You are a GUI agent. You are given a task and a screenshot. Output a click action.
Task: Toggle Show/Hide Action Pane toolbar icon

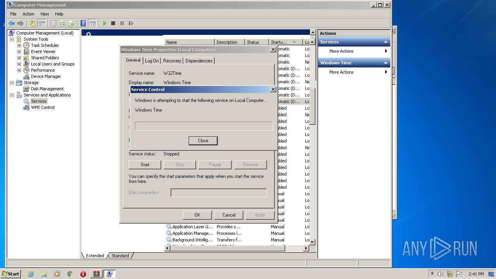pyautogui.click(x=92, y=23)
